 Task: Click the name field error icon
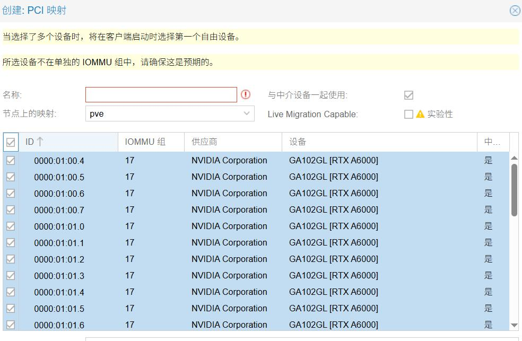tap(246, 94)
